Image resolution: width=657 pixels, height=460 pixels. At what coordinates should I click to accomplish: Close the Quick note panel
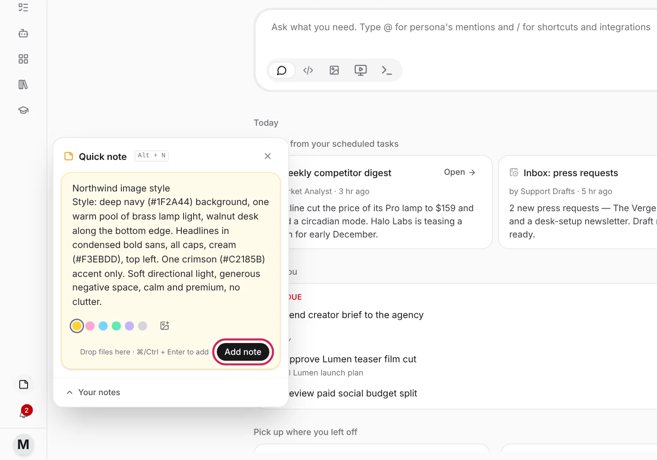268,156
